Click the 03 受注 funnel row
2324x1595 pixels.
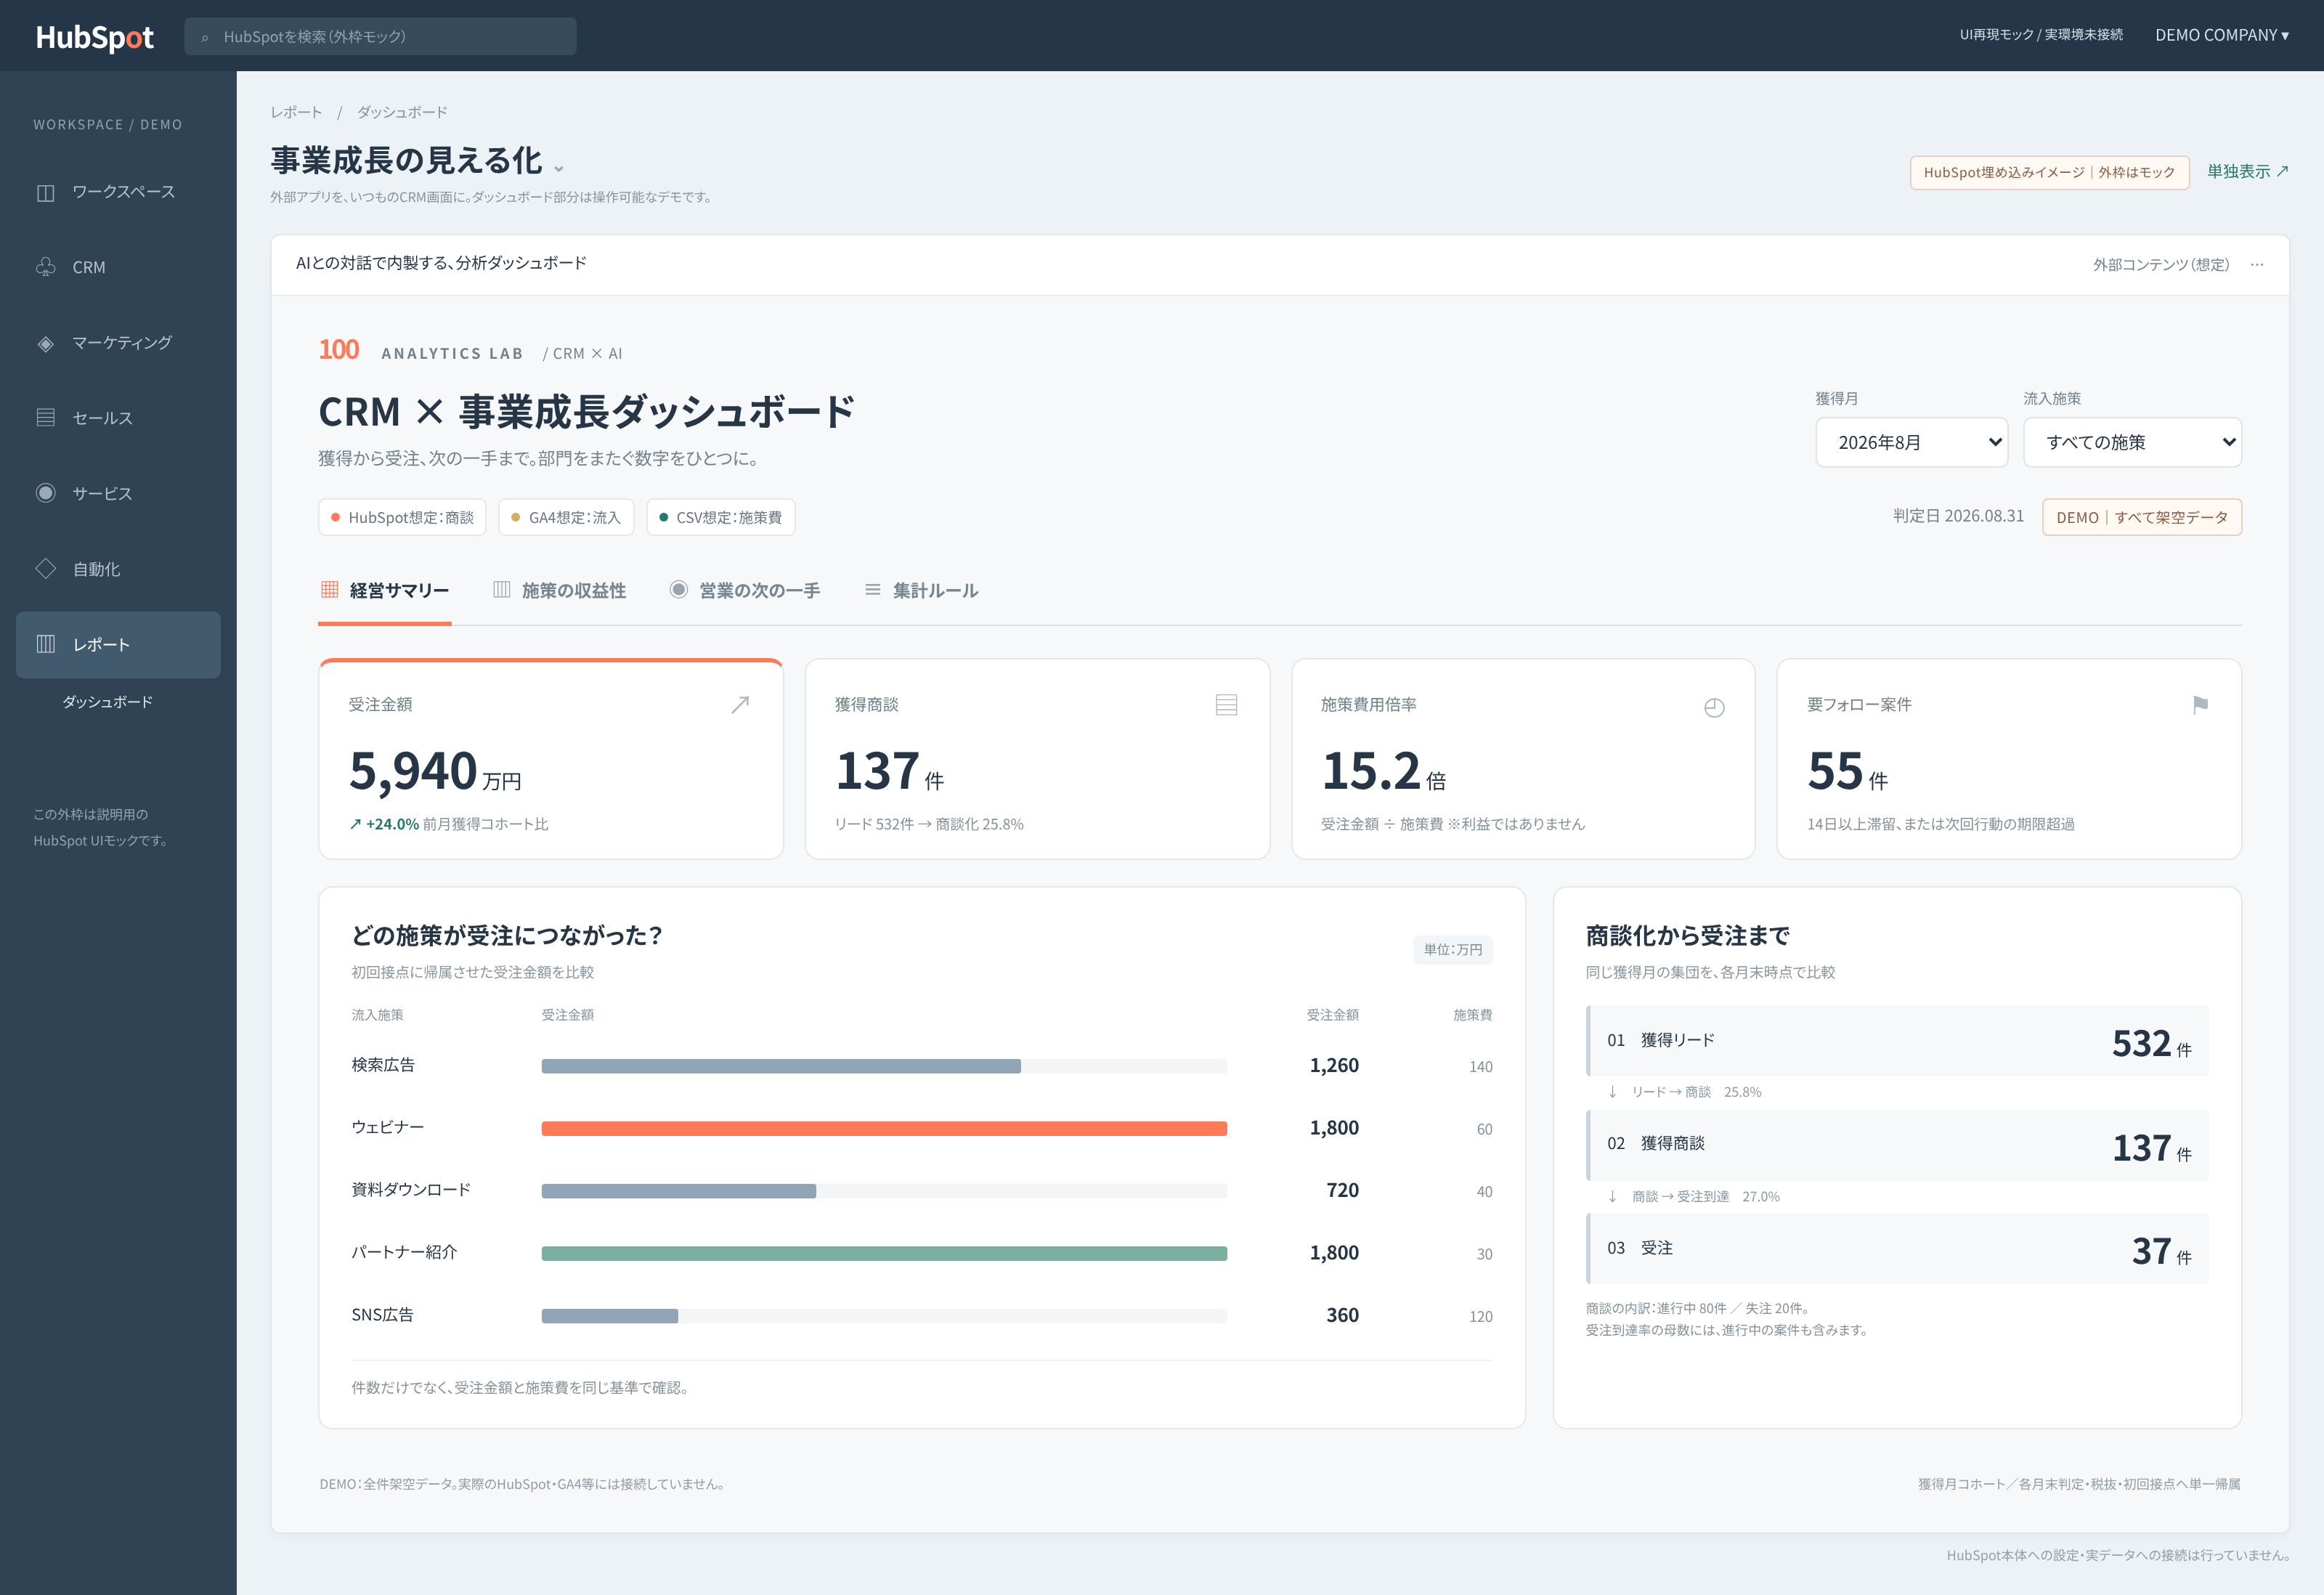(1897, 1248)
